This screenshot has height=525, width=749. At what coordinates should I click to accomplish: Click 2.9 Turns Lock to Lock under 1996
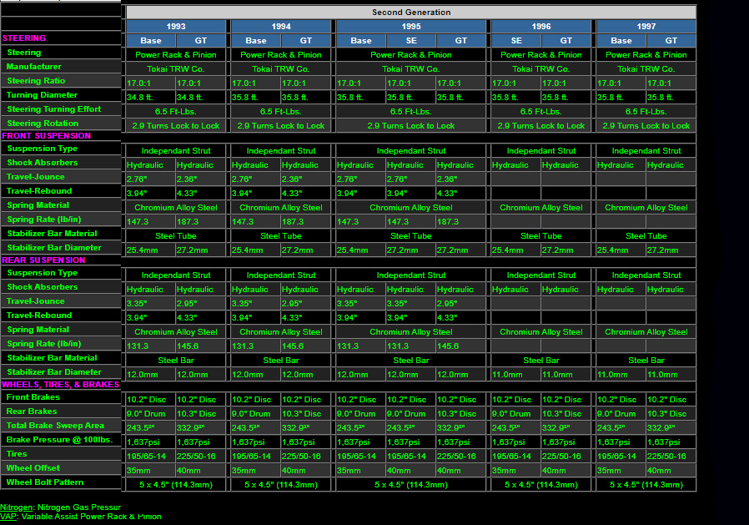coord(540,126)
